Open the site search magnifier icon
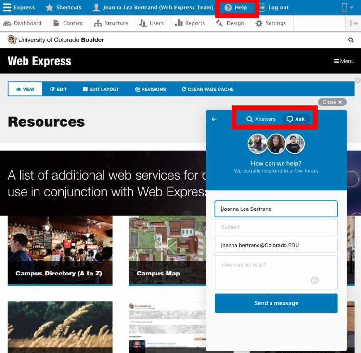Viewport: 361px width, 353px height. [351, 40]
